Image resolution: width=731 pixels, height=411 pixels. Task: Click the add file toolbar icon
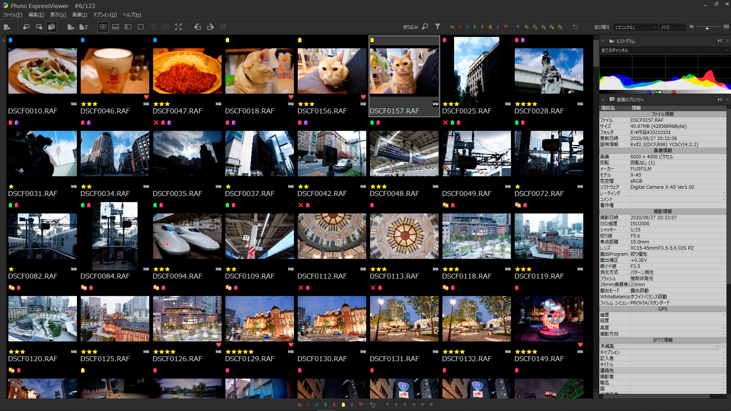(71, 27)
